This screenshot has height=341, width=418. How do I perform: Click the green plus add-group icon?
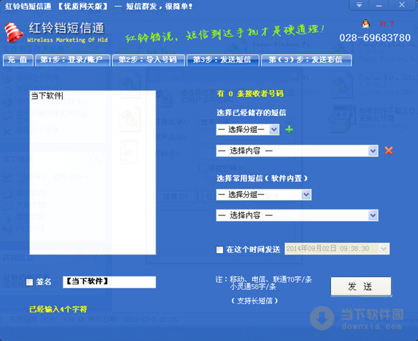[289, 130]
